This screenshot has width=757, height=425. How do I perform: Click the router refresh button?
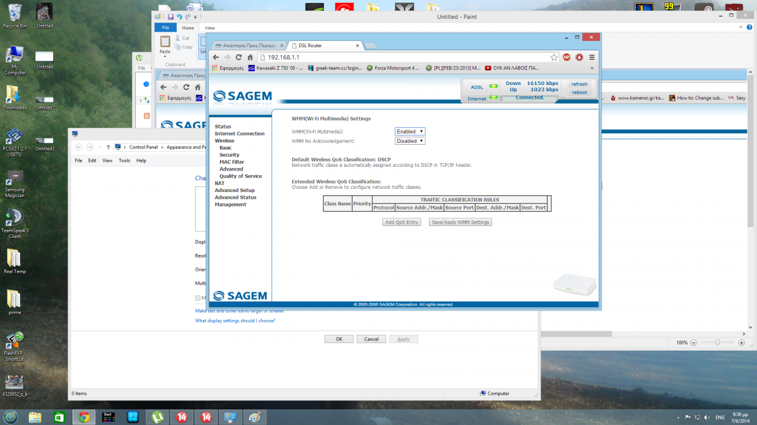pyautogui.click(x=579, y=84)
